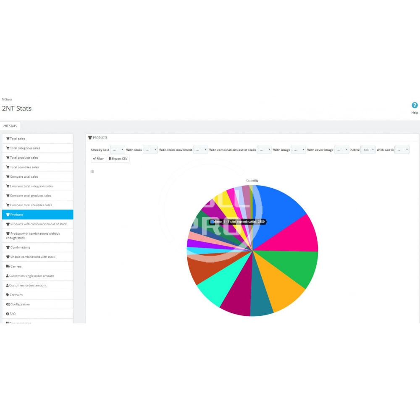This screenshot has width=420, height=420.
Task: Toggle the chart legend list icon
Action: [x=92, y=172]
